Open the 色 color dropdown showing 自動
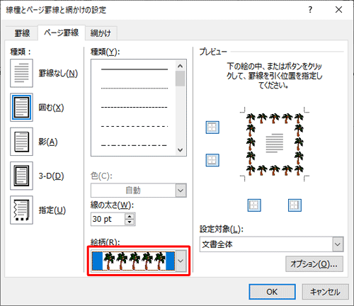 (139, 190)
